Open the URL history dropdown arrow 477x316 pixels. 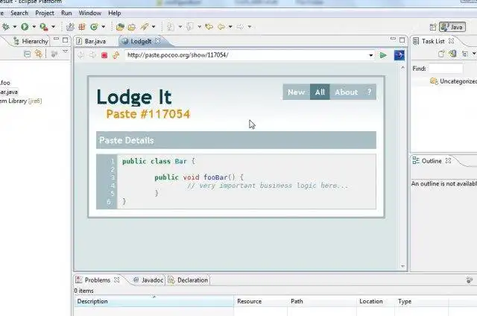pyautogui.click(x=370, y=55)
